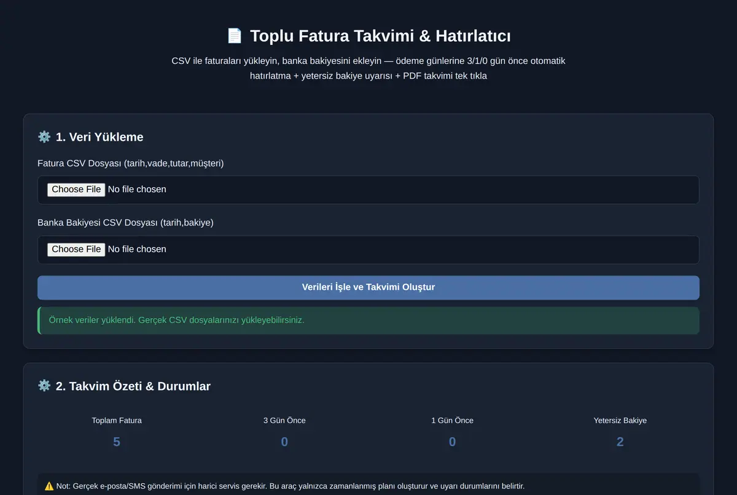Image resolution: width=737 pixels, height=495 pixels.
Task: Click the Banka Bakiyesi CSV Dosyası label
Action: tap(125, 223)
